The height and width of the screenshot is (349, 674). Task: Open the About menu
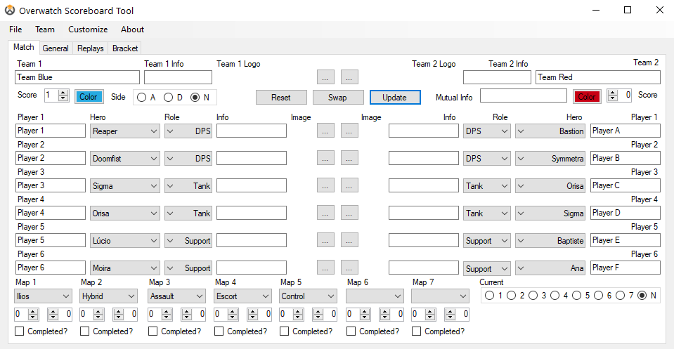pos(132,29)
